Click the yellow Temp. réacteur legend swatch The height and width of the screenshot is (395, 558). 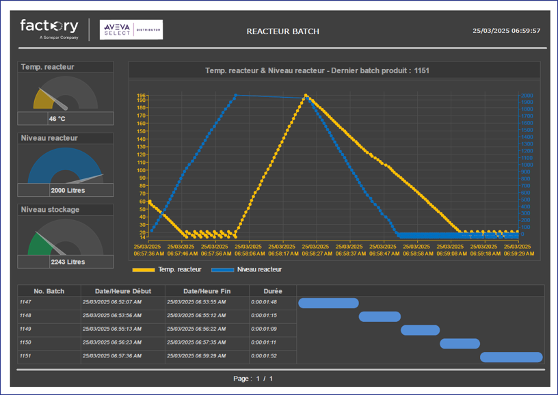tap(142, 270)
